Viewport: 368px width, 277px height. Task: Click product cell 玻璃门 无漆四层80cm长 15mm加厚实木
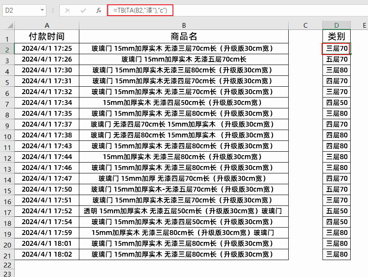(184, 135)
